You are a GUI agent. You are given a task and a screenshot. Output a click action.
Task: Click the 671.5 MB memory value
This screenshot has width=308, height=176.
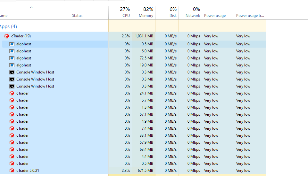(146, 171)
